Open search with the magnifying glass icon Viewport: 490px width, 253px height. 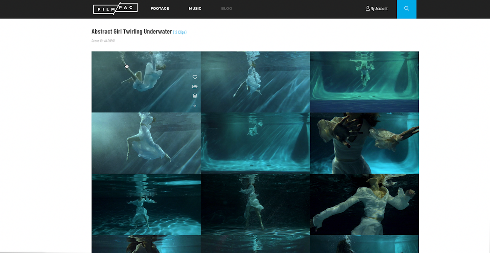click(406, 9)
